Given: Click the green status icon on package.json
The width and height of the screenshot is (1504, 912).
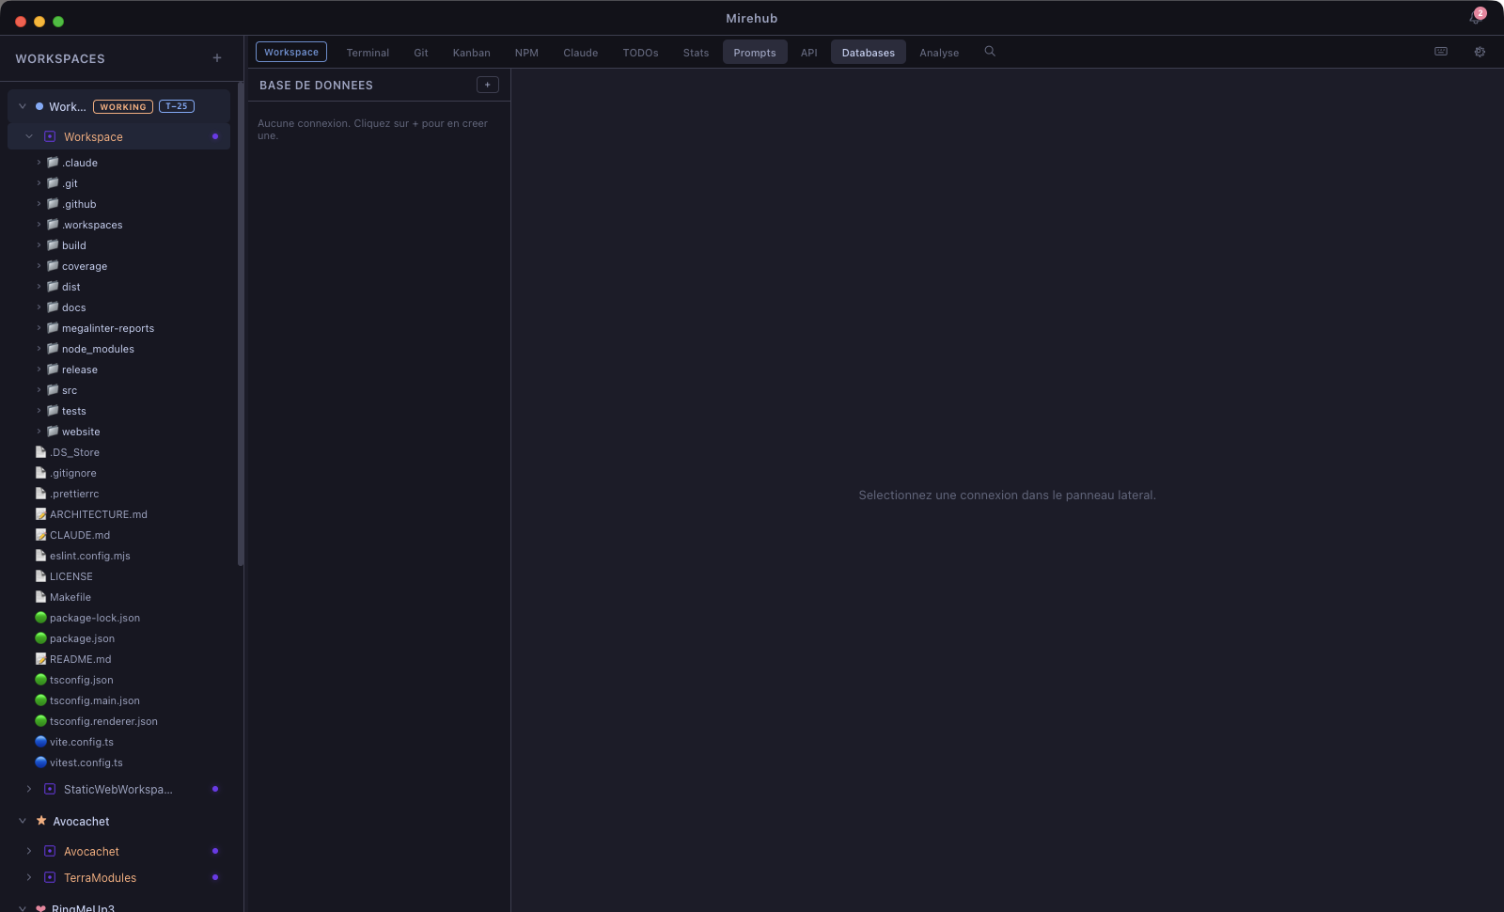Looking at the screenshot, I should click(x=40, y=638).
